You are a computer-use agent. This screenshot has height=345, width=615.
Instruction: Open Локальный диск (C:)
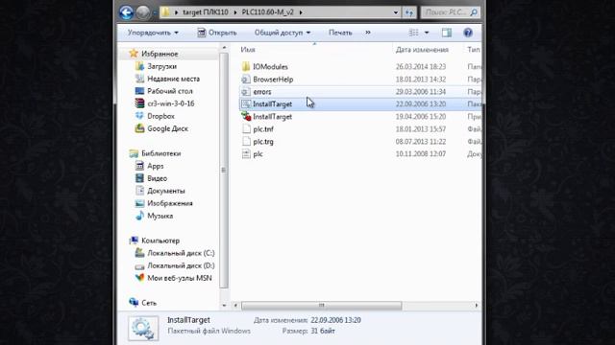pyautogui.click(x=181, y=253)
